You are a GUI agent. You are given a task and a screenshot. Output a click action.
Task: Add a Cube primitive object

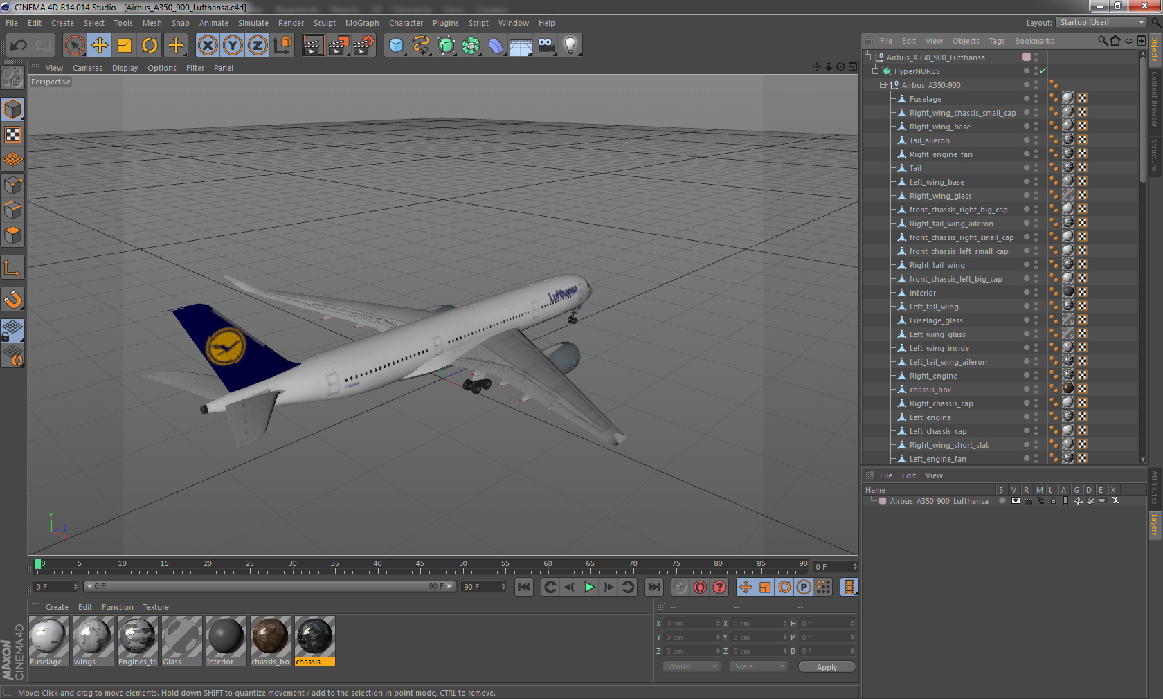[396, 46]
